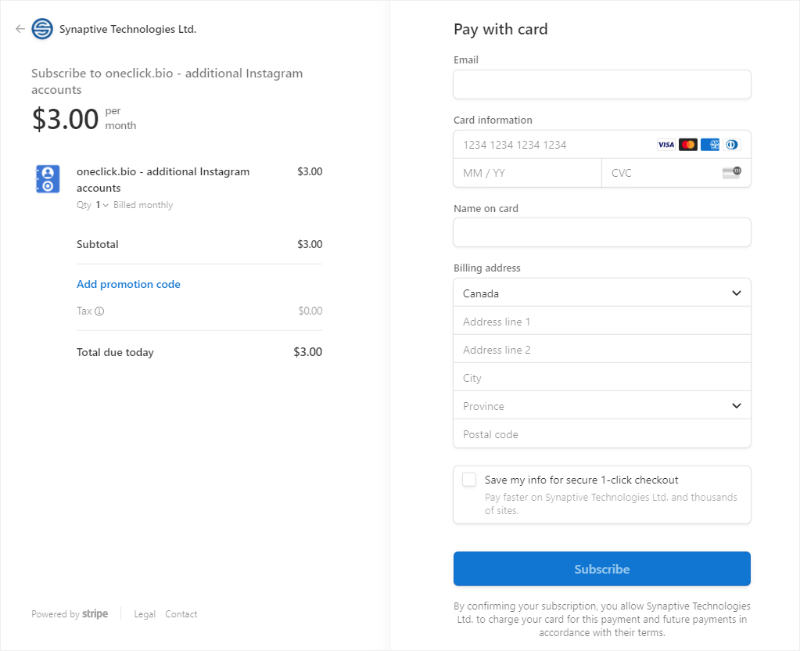Image resolution: width=800 pixels, height=651 pixels.
Task: Click the Billing address label
Action: [x=486, y=268]
